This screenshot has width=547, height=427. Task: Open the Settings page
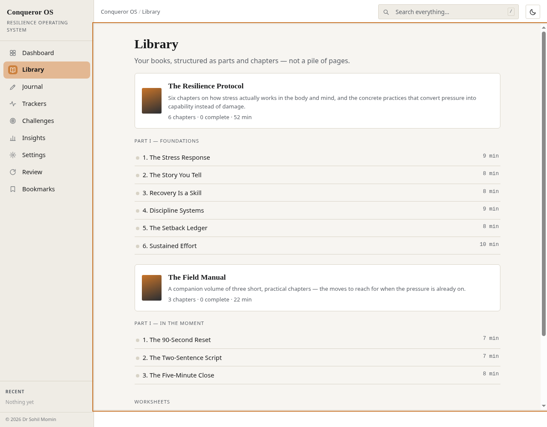47,155
